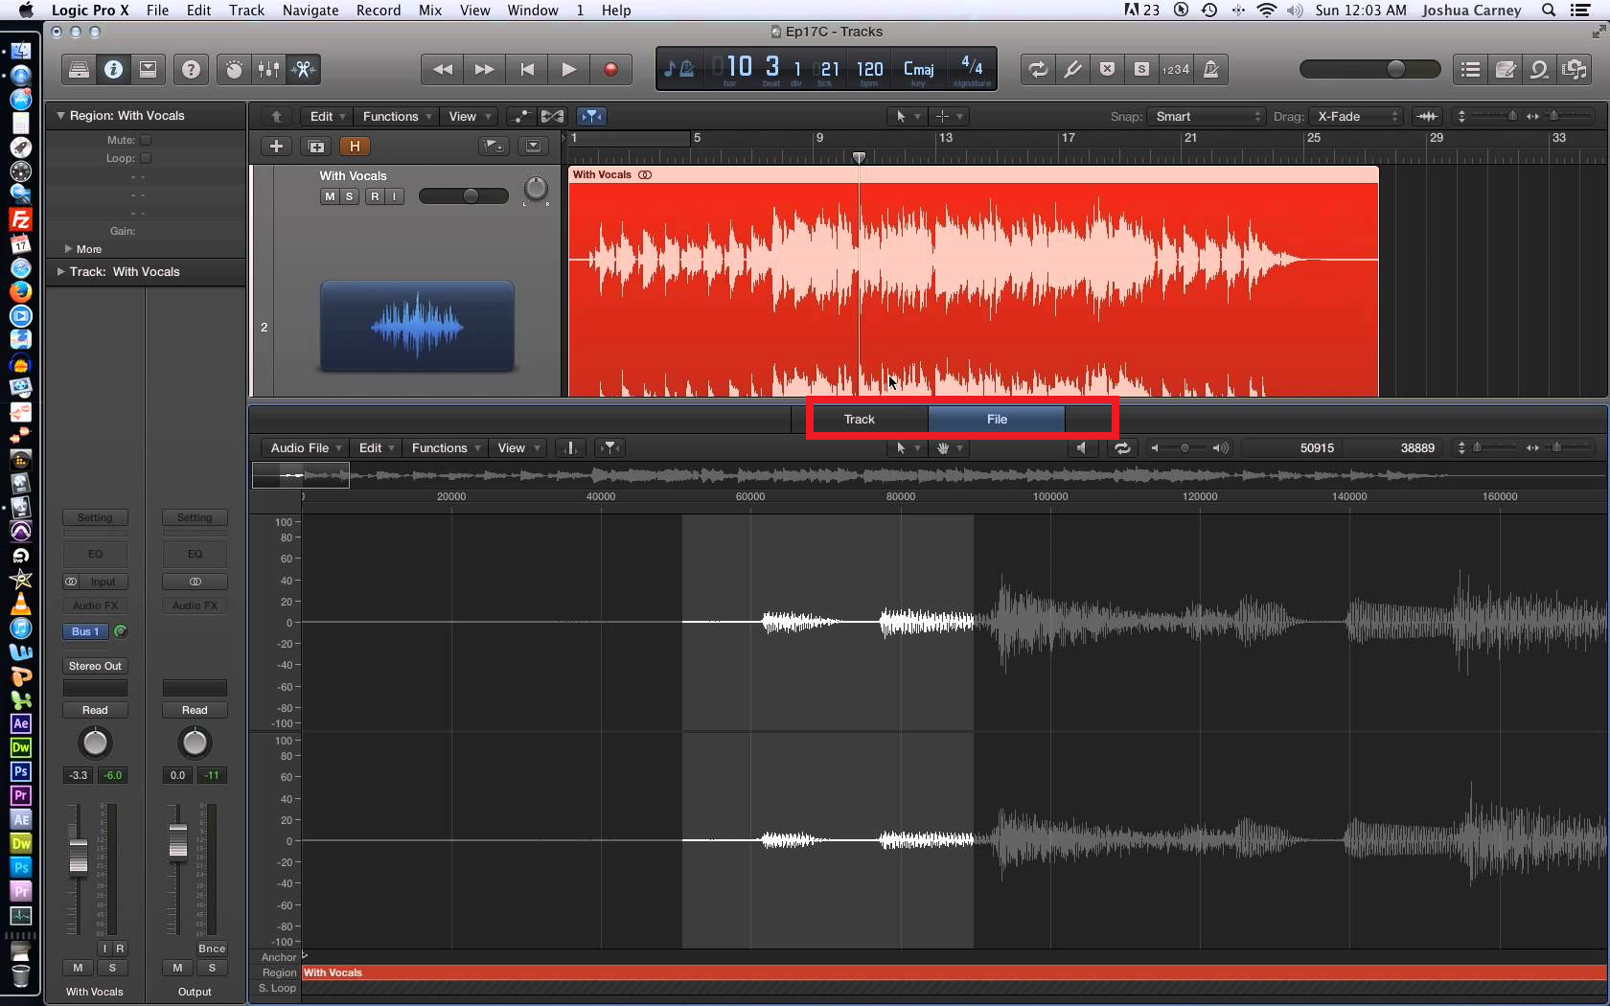This screenshot has width=1610, height=1006.
Task: Click the Record button in transport
Action: coord(610,69)
